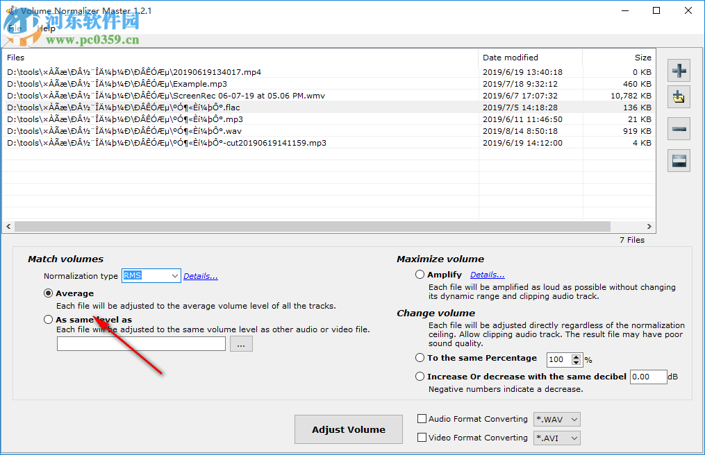
Task: Browse for a reference file with the ... button
Action: click(241, 343)
